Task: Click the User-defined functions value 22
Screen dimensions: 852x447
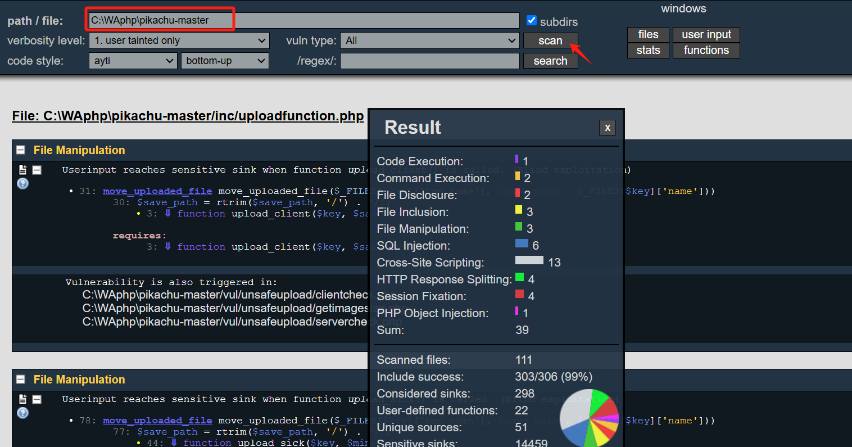Action: click(x=522, y=410)
